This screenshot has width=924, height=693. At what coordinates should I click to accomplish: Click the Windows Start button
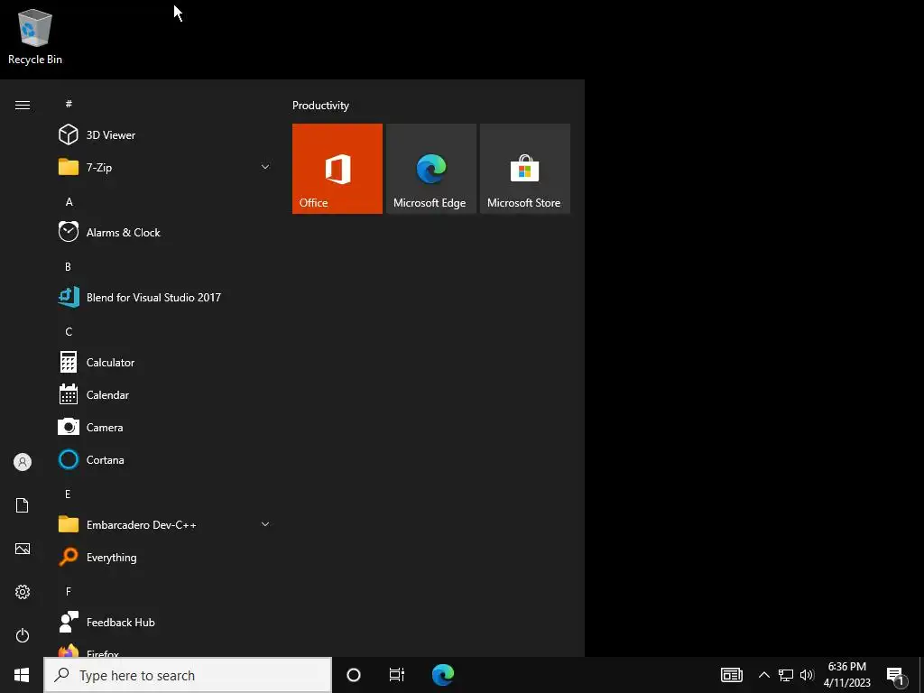click(x=22, y=675)
